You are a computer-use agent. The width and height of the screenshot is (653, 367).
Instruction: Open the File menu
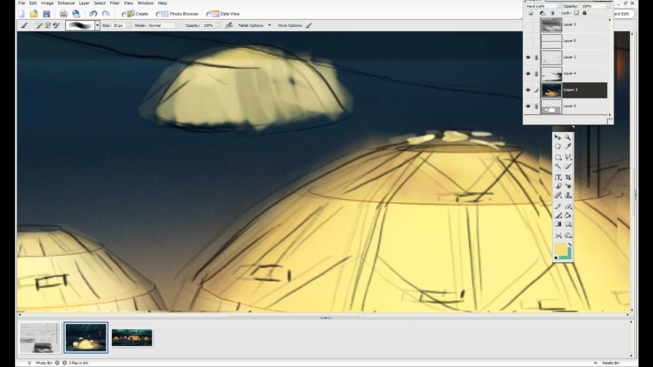(21, 3)
